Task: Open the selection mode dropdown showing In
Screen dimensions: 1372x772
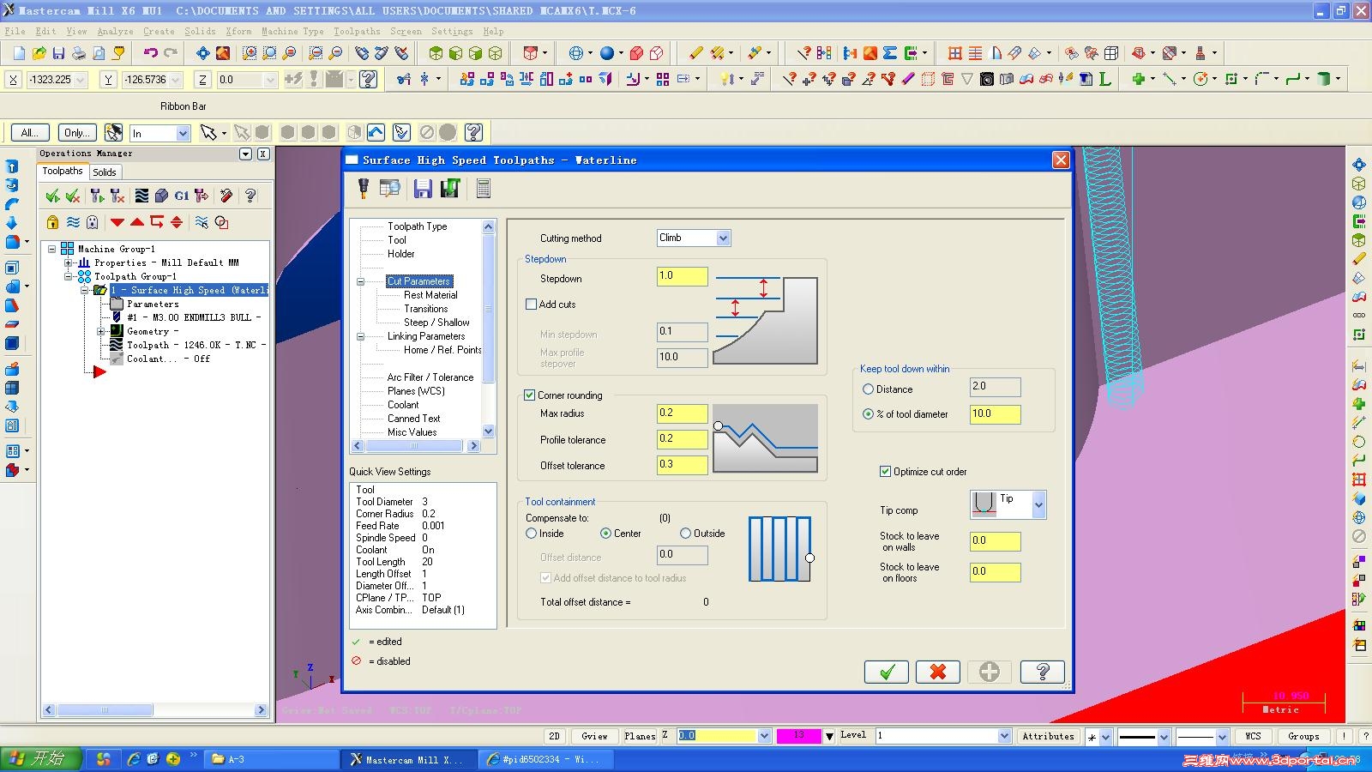Action: click(183, 134)
